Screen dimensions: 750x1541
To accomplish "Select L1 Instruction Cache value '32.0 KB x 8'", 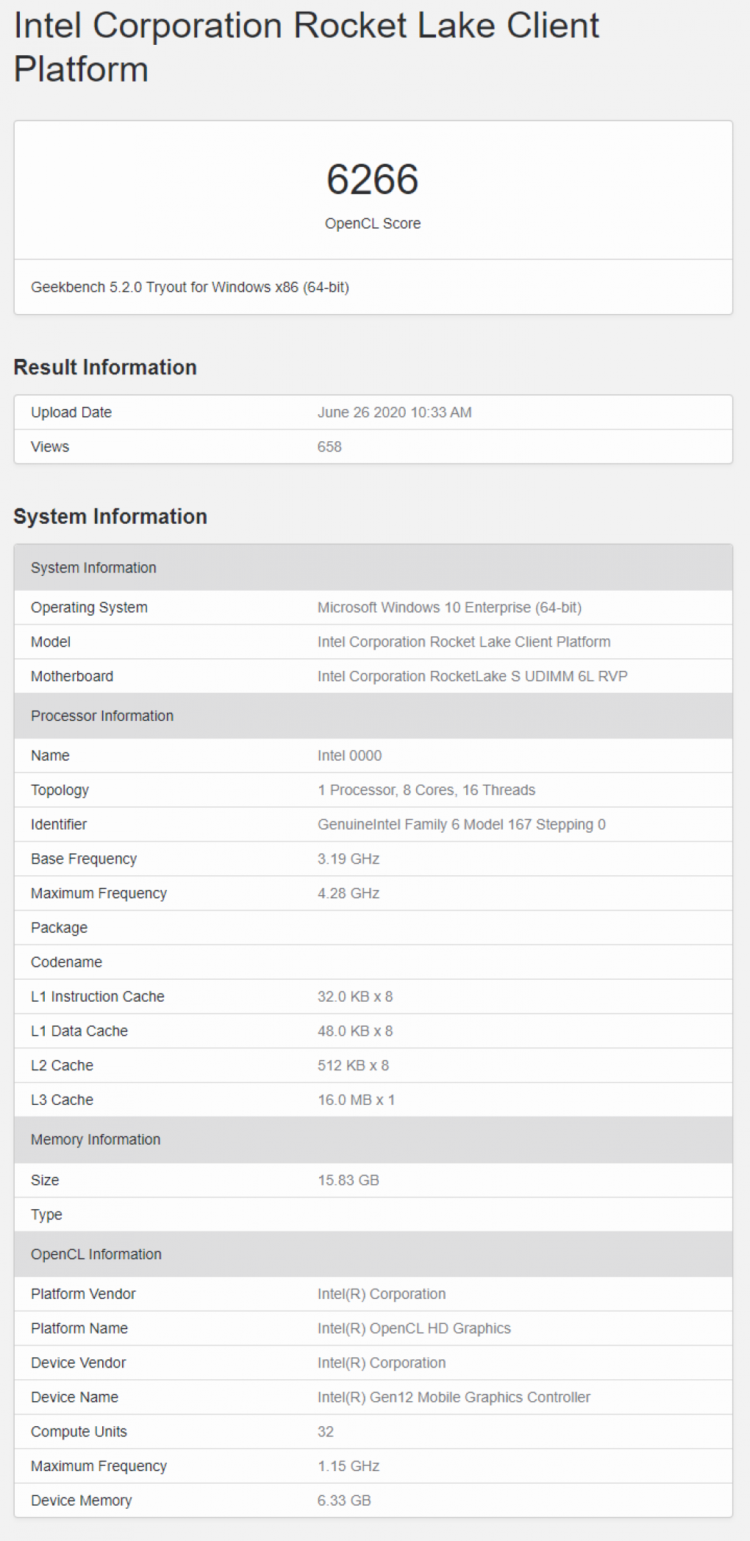I will (355, 997).
